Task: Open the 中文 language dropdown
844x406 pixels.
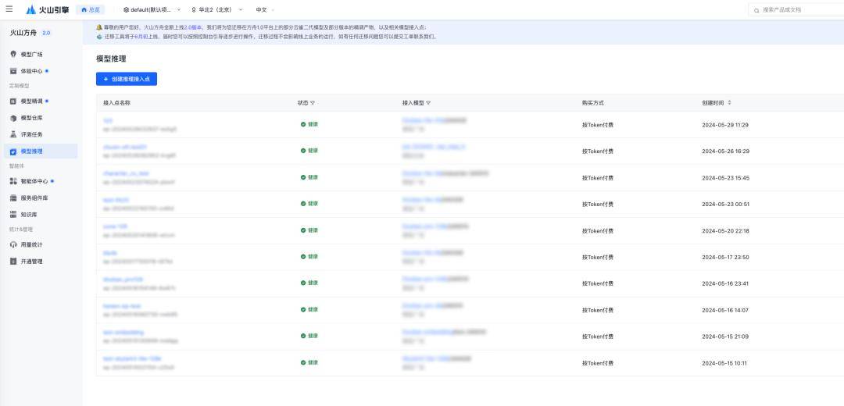Action: (x=265, y=9)
